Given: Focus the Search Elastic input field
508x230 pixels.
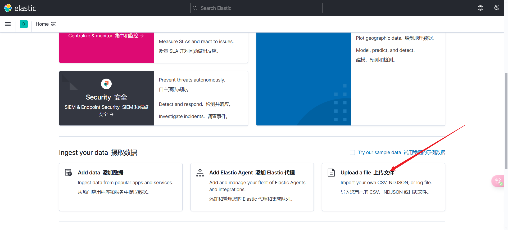Looking at the screenshot, I should pos(256,8).
